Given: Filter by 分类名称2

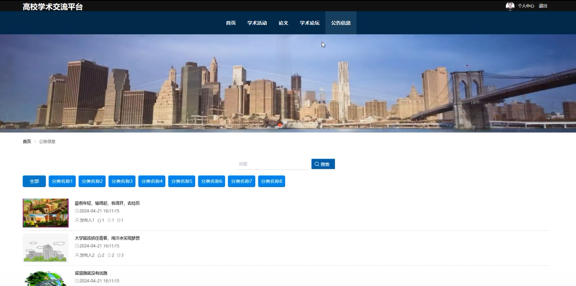Looking at the screenshot, I should [x=92, y=181].
